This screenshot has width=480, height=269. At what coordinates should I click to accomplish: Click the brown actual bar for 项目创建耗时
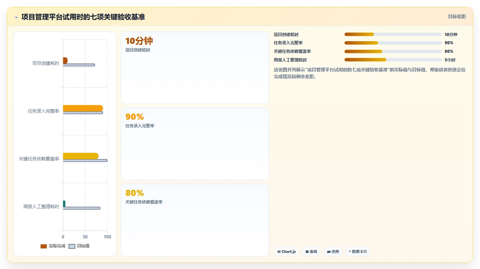pyautogui.click(x=65, y=60)
